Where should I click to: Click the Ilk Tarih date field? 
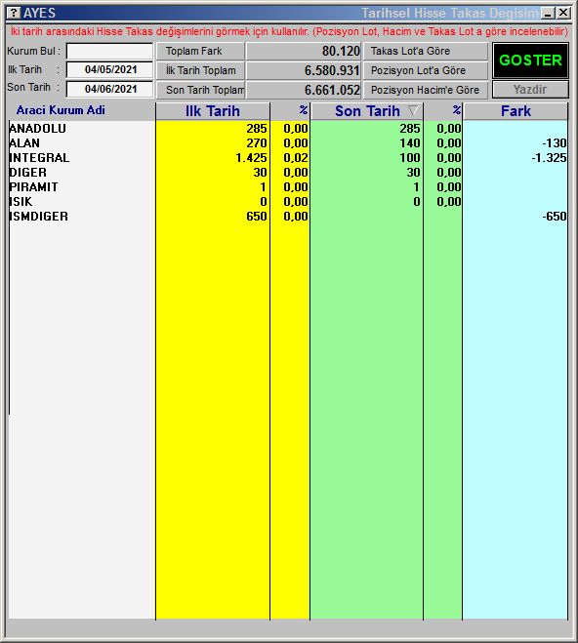pyautogui.click(x=109, y=69)
